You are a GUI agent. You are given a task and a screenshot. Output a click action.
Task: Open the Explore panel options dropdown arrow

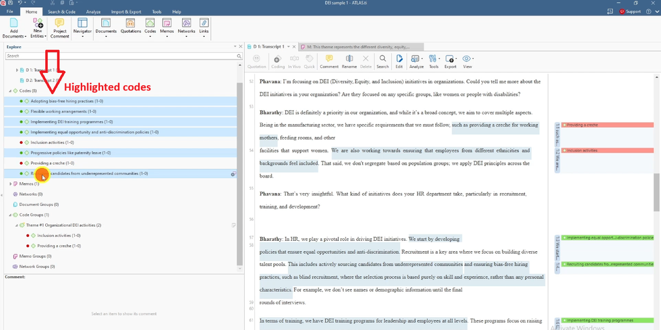coord(235,46)
